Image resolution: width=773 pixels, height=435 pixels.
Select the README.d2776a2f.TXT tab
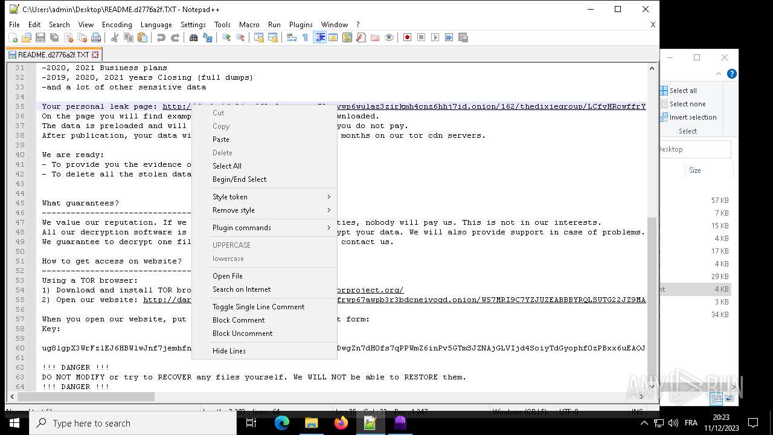53,54
